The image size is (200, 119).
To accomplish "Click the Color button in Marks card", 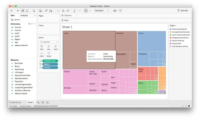I will tap(42, 47).
